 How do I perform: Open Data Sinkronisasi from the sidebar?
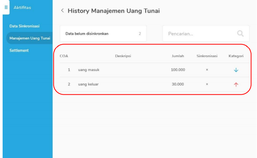(25, 26)
